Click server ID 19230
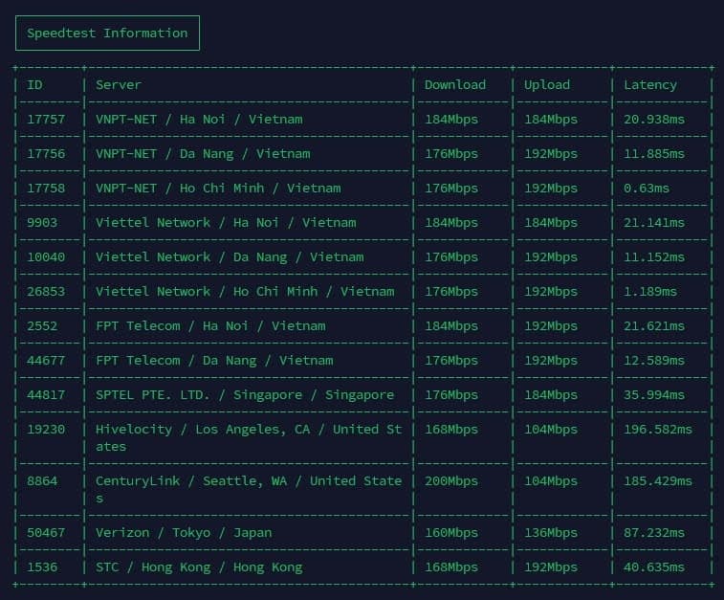This screenshot has height=600, width=724. tap(46, 430)
